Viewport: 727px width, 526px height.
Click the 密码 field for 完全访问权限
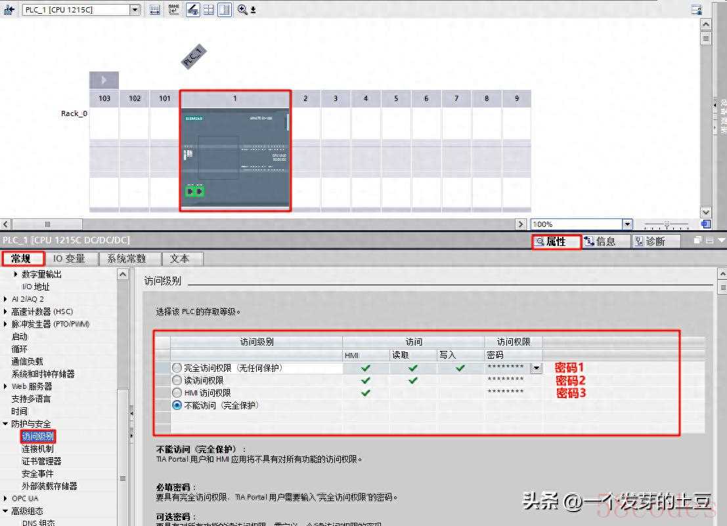[506, 368]
